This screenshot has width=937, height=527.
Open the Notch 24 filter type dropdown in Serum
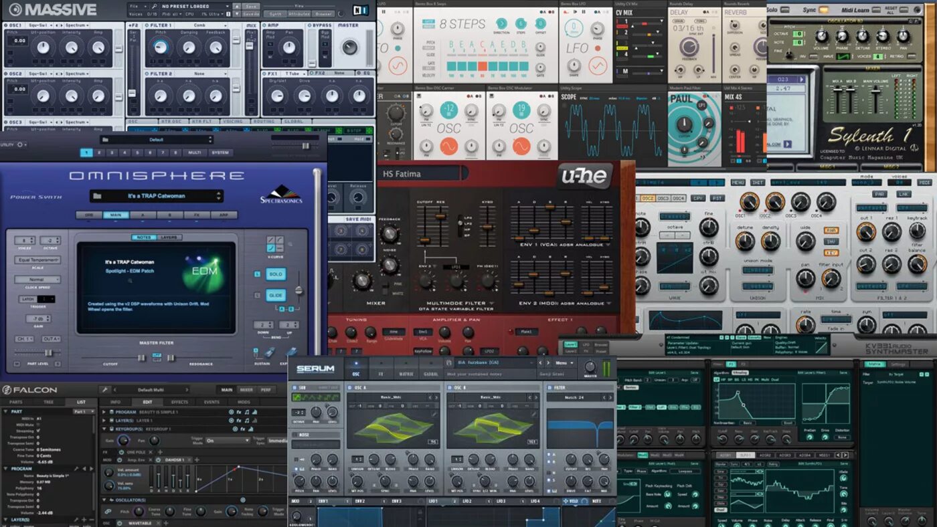tap(574, 397)
